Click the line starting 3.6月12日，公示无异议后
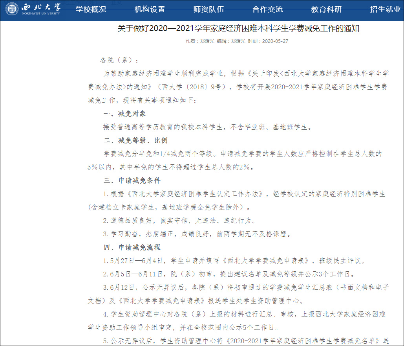 (x=246, y=288)
